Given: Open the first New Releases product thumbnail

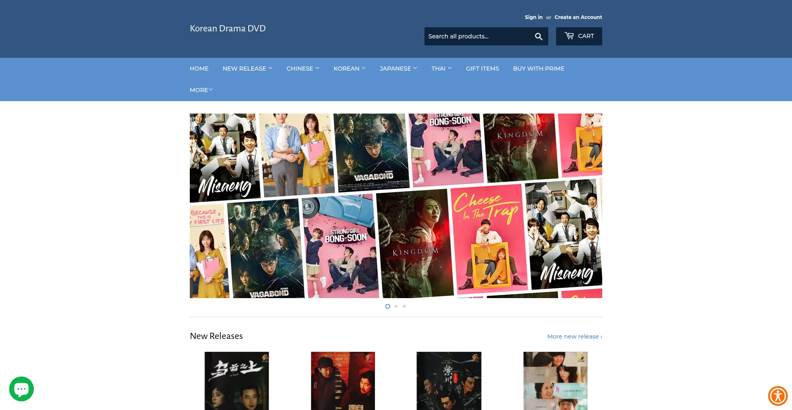Looking at the screenshot, I should (236, 381).
